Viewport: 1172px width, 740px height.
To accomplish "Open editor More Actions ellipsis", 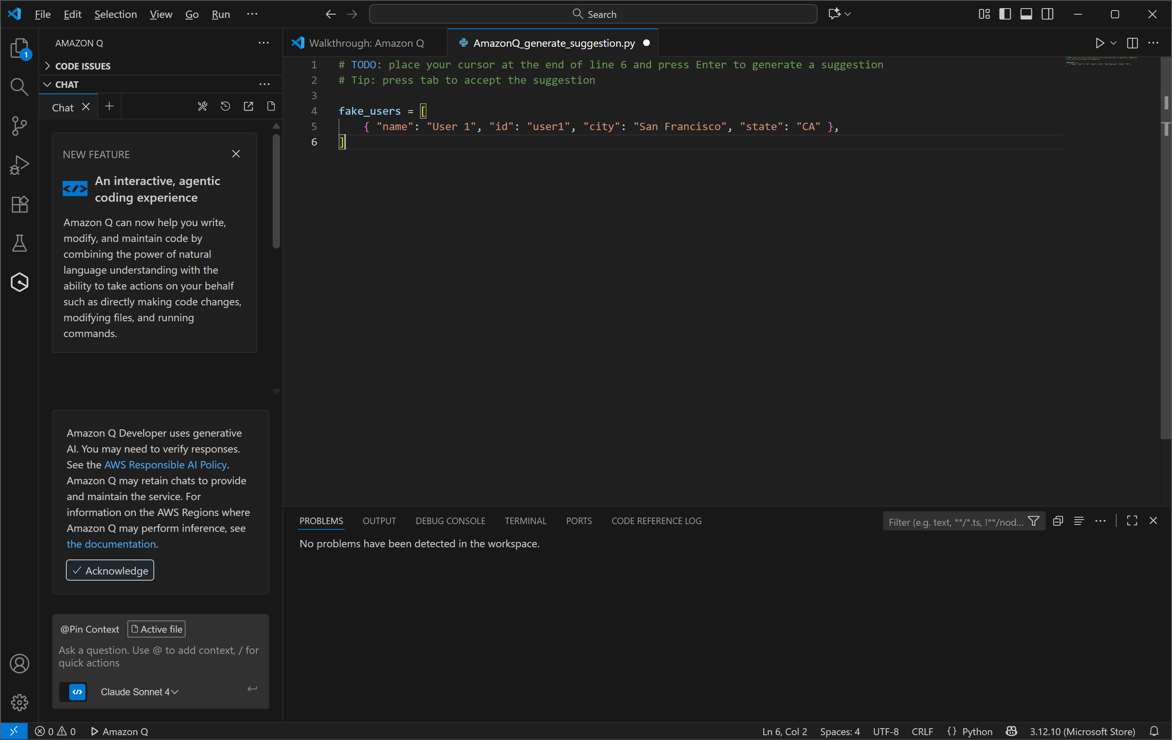I will coord(1154,43).
